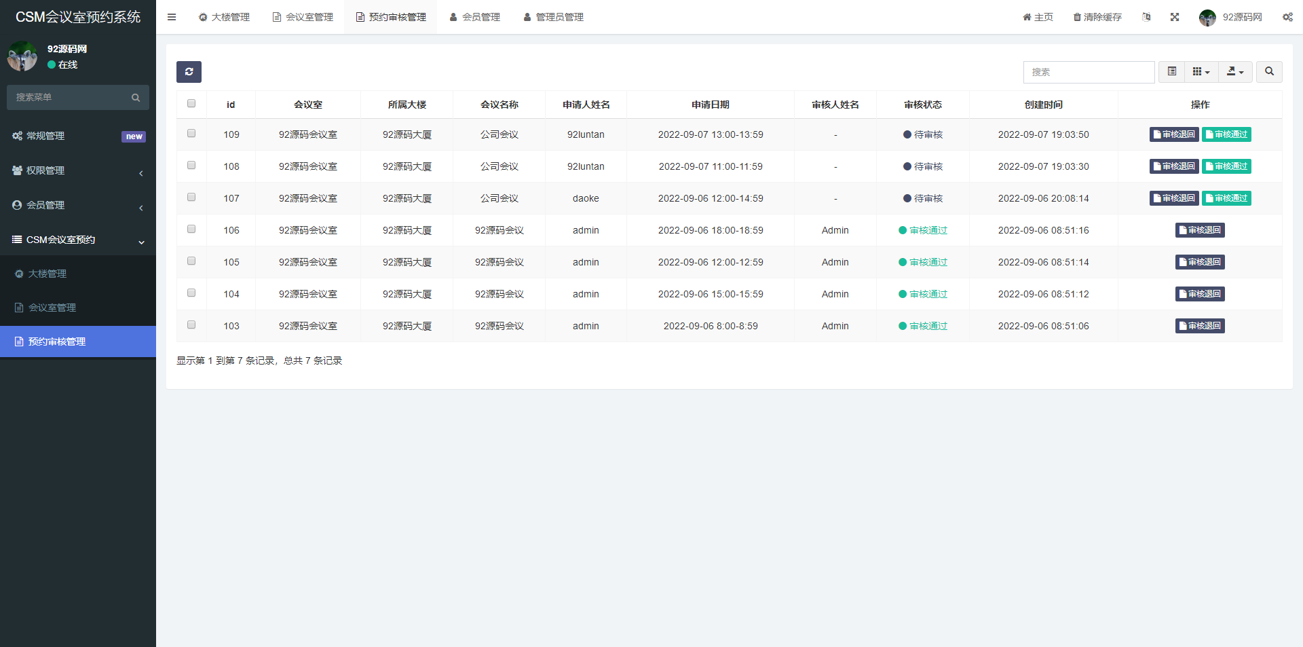This screenshot has height=647, width=1303.
Task: Switch to the 会议室管理 top tab
Action: point(303,17)
